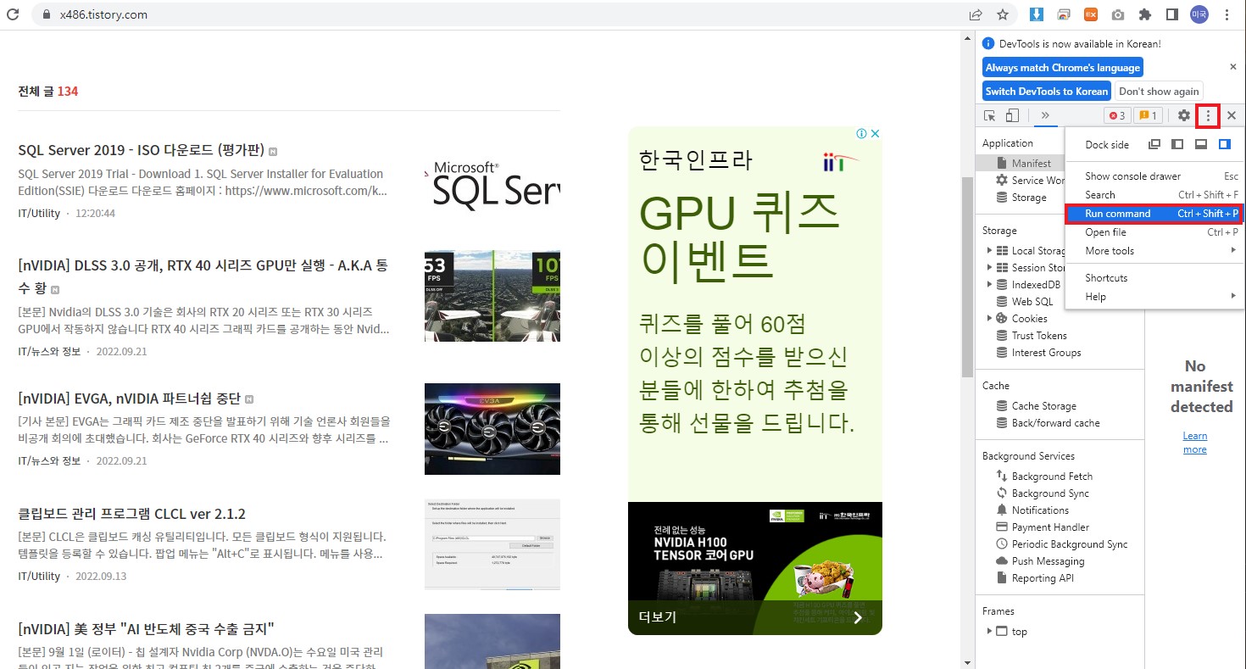Viewport: 1246px width, 669px height.
Task: Select Show console drawer menu item
Action: [1154, 176]
